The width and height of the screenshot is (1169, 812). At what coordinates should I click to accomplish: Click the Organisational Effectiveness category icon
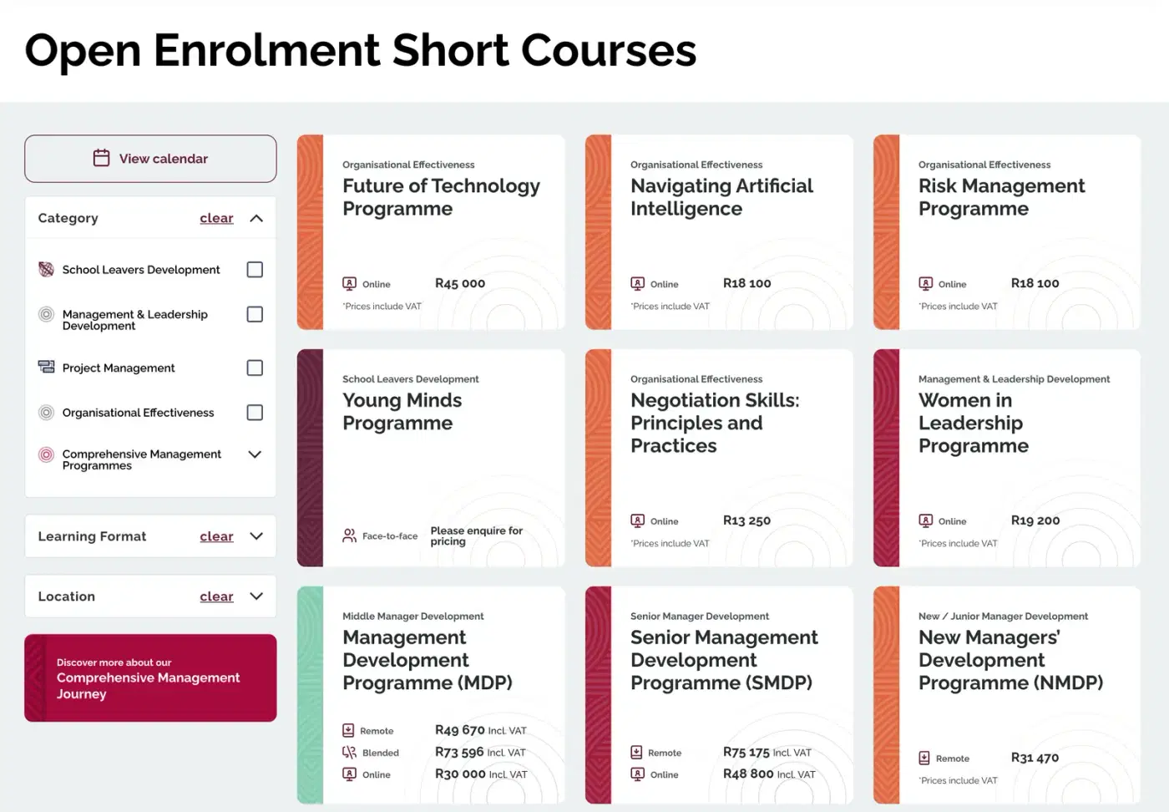47,413
